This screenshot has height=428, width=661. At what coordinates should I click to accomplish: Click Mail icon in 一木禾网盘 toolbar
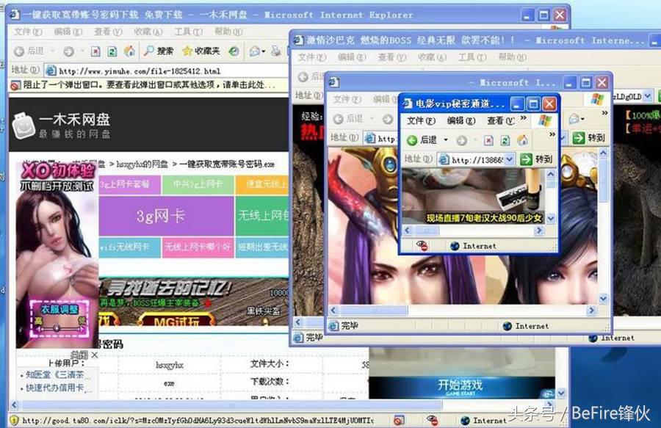click(x=254, y=51)
